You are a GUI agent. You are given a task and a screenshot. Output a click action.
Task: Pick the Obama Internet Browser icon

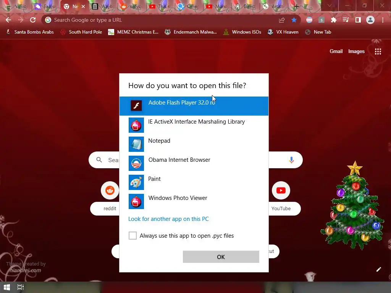pos(136,163)
